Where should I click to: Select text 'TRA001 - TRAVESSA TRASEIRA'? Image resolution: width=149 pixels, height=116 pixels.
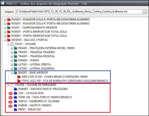click(37, 52)
